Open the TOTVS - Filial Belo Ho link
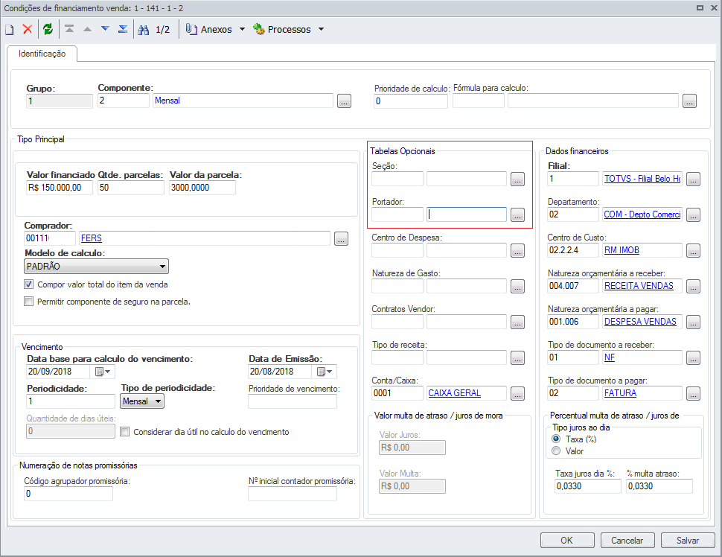 [x=642, y=179]
